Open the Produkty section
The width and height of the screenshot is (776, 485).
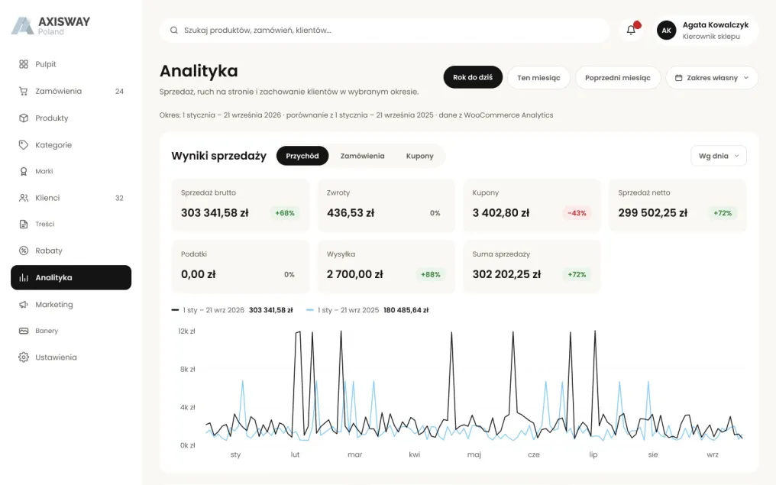[71, 118]
